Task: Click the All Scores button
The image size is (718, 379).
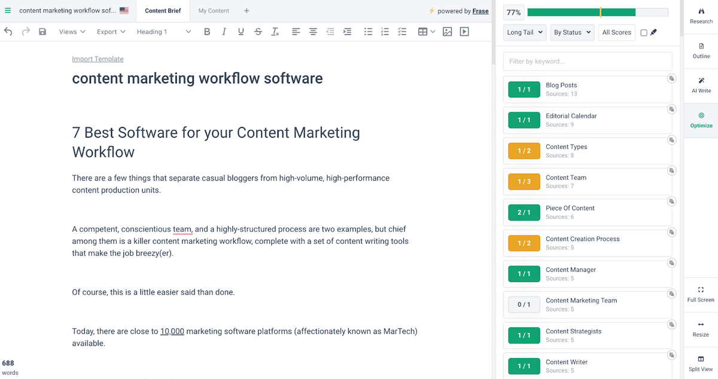Action: (x=616, y=32)
